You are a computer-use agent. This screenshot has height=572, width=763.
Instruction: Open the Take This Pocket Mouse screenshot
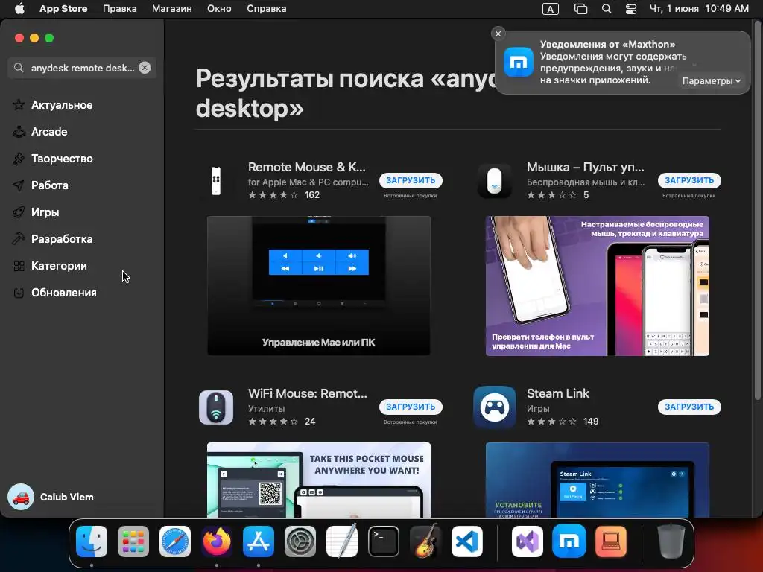[319, 480]
